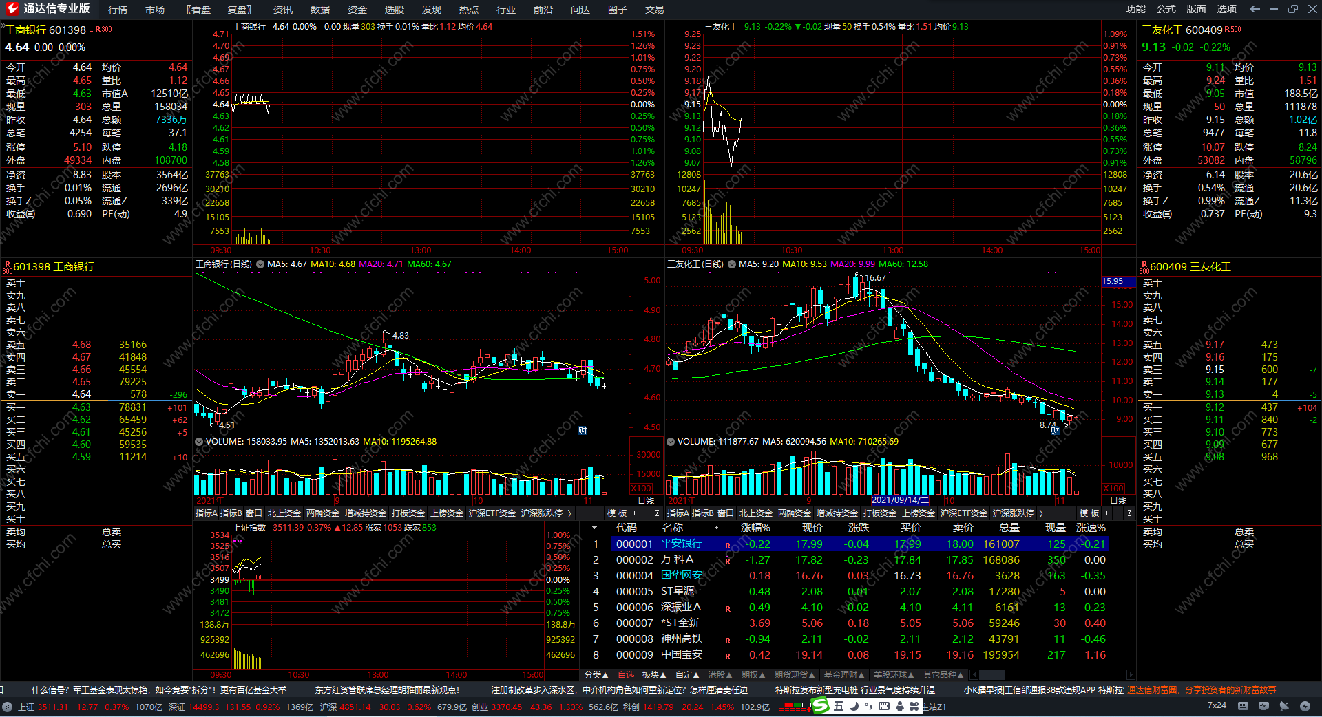The height and width of the screenshot is (717, 1322).
Task: Open the 资讯 menu
Action: tap(283, 10)
